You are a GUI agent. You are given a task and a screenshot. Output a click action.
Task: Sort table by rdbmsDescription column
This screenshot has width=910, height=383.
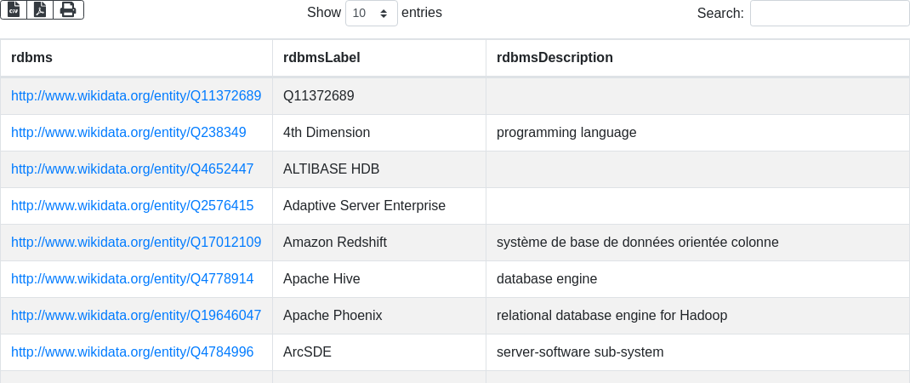point(555,58)
